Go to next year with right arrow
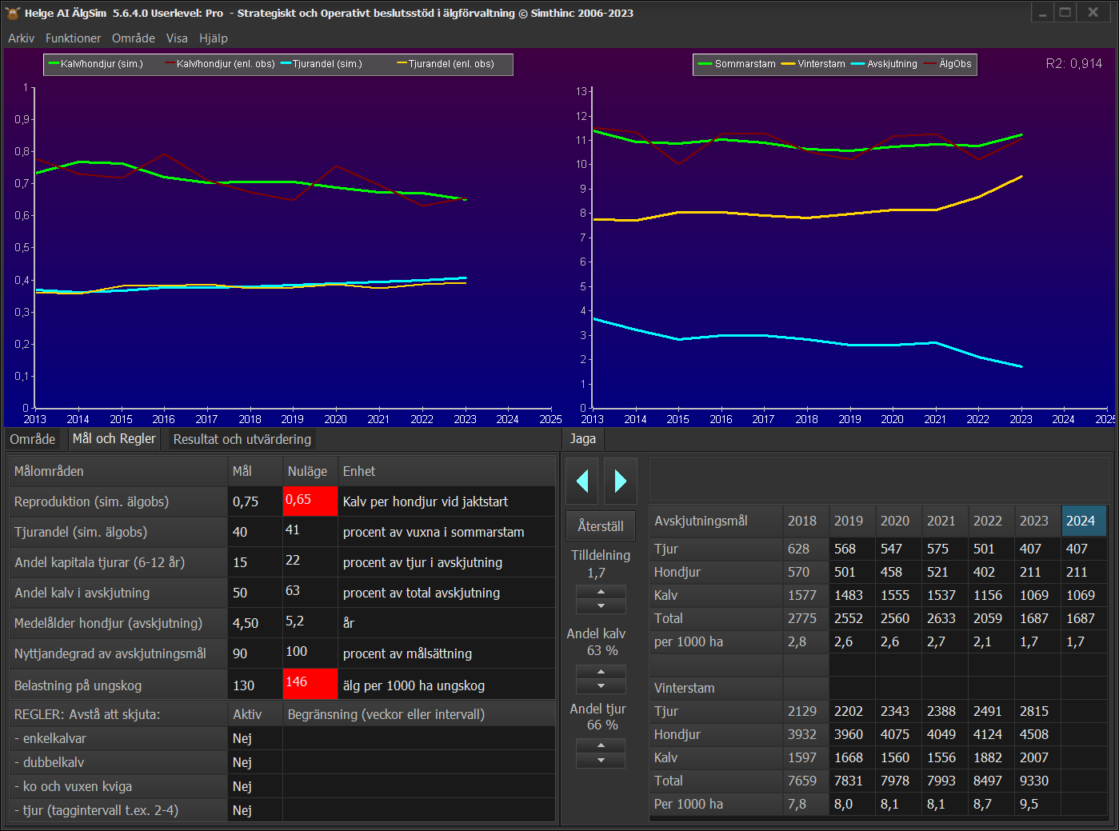 coord(620,481)
